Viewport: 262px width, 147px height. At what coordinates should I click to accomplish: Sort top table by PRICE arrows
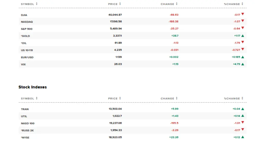point(120,4)
